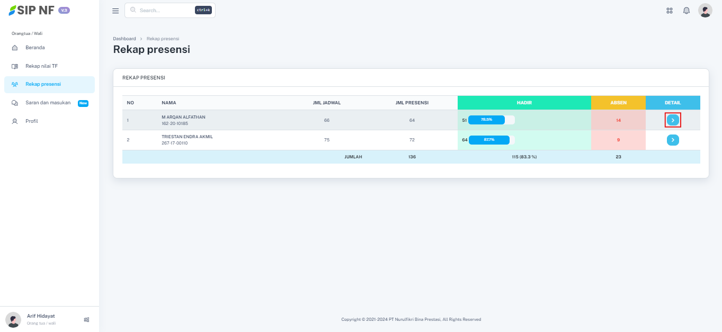Open the notifications bell
This screenshot has height=332, width=722.
tap(687, 11)
